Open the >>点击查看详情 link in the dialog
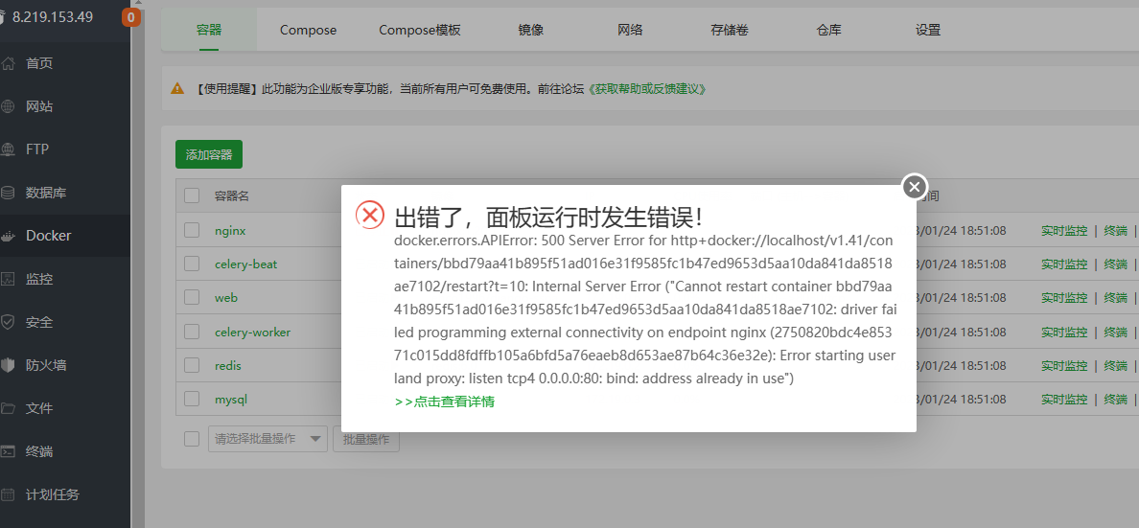Screen dimensions: 1139x528 (x=445, y=401)
